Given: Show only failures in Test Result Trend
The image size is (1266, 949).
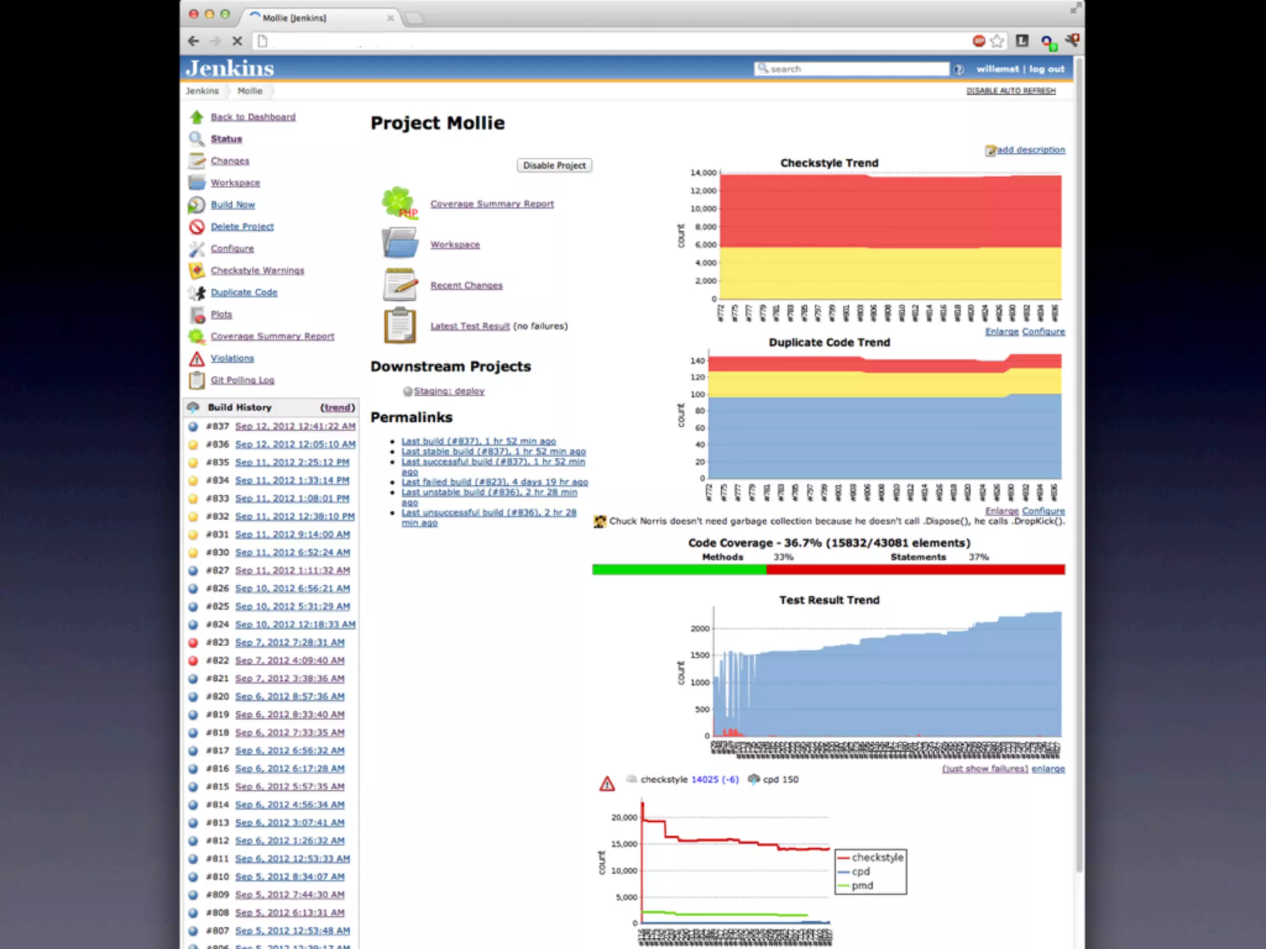Looking at the screenshot, I should [985, 769].
